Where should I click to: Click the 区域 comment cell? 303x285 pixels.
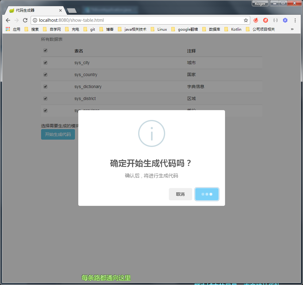tap(191, 99)
